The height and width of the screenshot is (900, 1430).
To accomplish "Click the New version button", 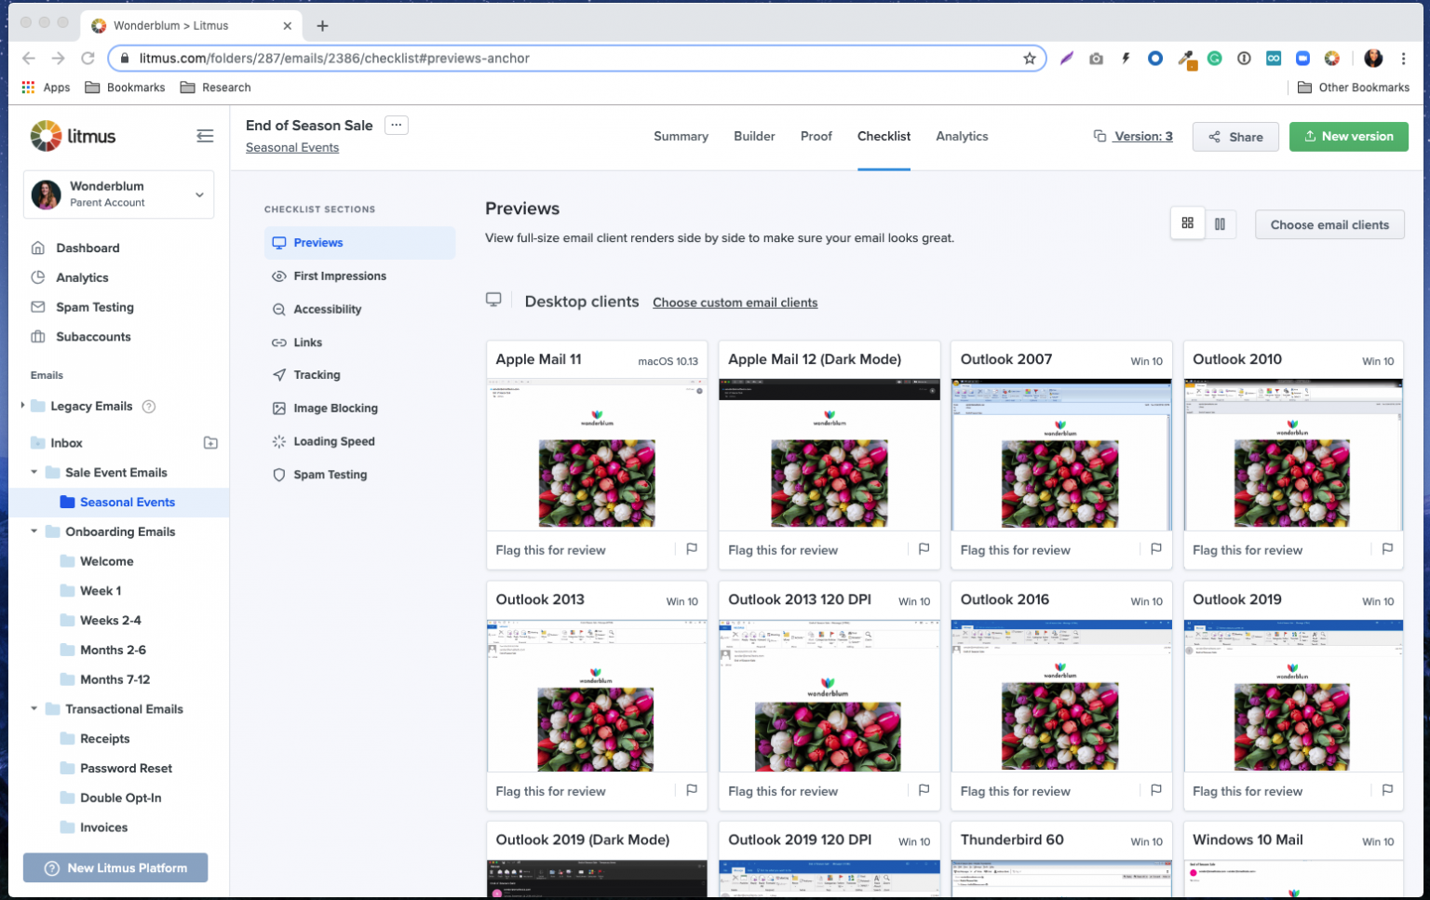I will 1348,136.
